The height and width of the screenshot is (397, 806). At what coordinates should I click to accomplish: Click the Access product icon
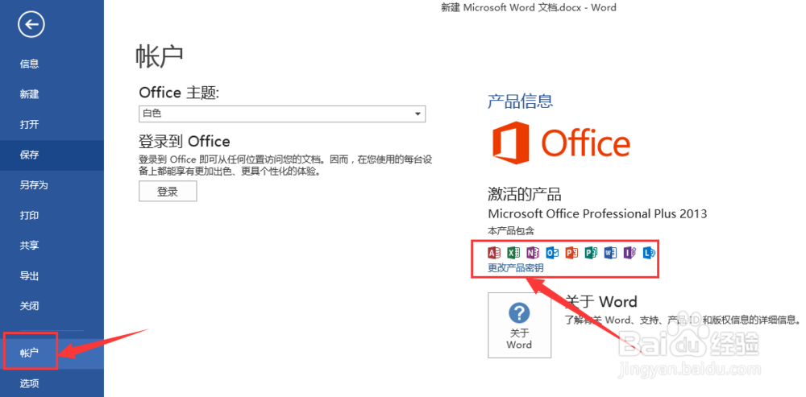pyautogui.click(x=494, y=253)
